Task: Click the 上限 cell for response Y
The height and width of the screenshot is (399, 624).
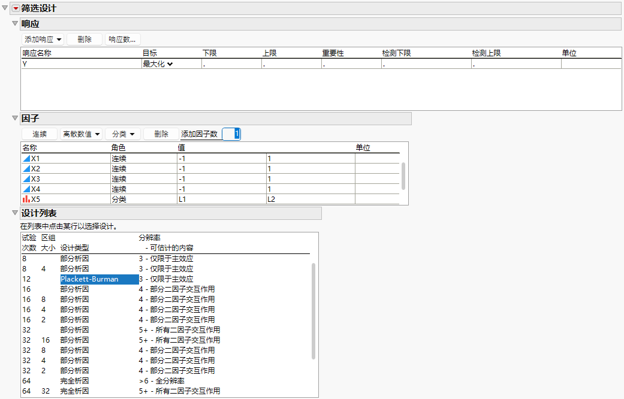Action: tap(291, 64)
